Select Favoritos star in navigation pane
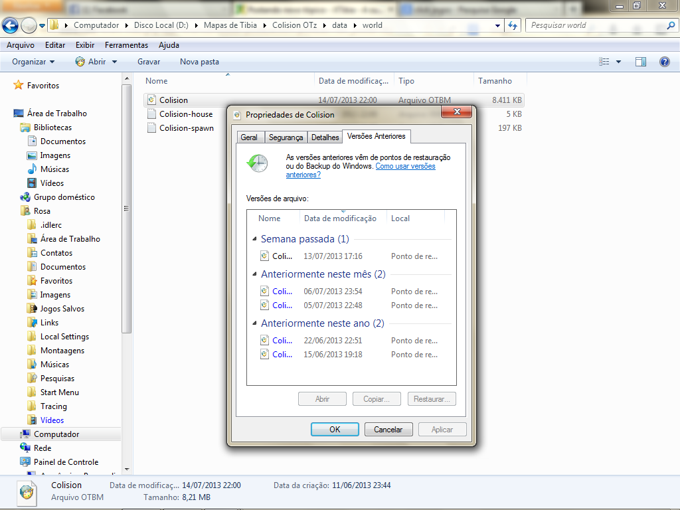Image resolution: width=680 pixels, height=510 pixels. tap(18, 85)
